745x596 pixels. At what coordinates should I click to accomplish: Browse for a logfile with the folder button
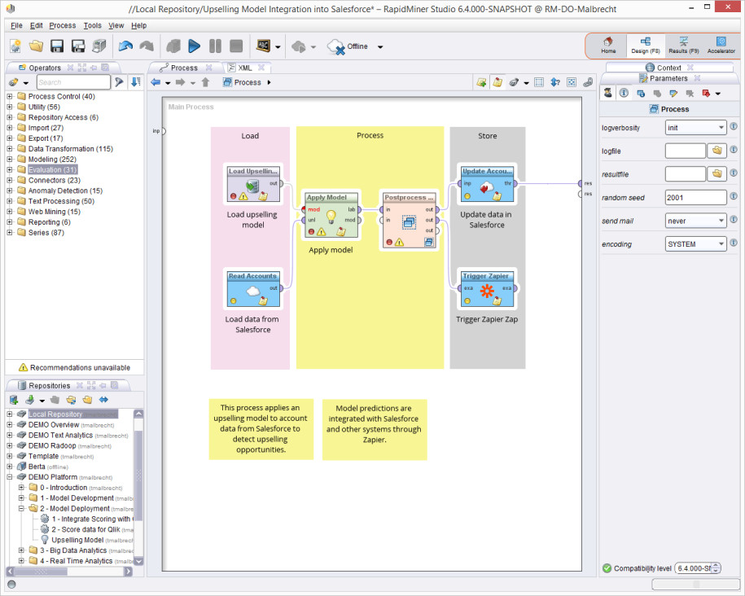coord(717,151)
